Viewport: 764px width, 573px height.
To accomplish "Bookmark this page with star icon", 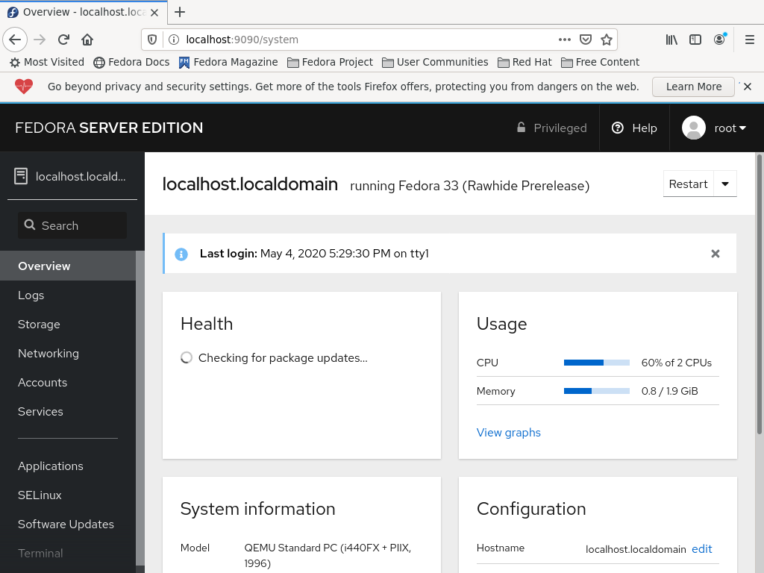I will [x=606, y=40].
